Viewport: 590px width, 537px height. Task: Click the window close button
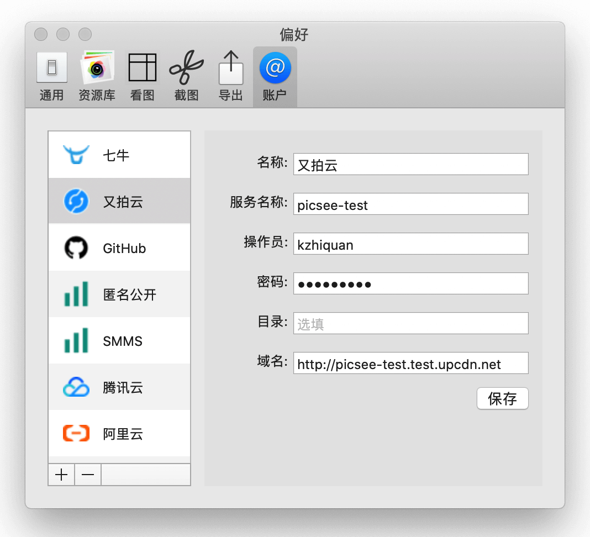pyautogui.click(x=41, y=34)
